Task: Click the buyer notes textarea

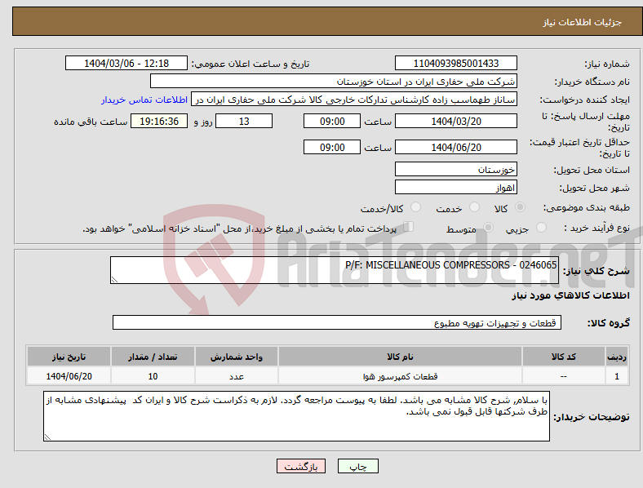Action: tap(296, 416)
